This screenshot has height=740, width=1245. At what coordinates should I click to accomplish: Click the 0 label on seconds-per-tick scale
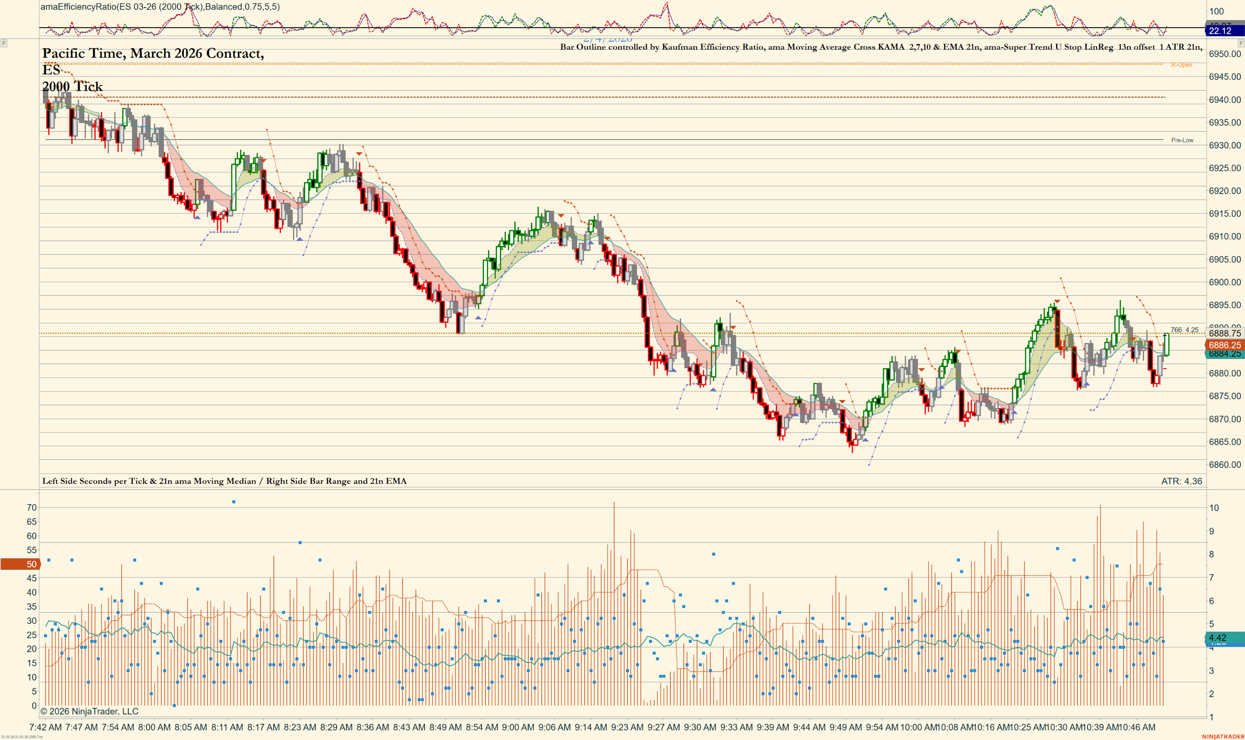[34, 706]
